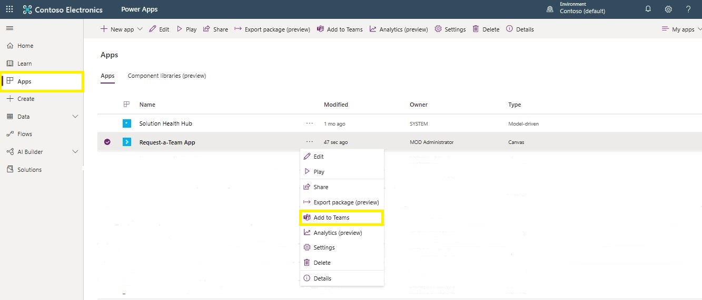Open the app launcher waffle icon

click(9, 9)
